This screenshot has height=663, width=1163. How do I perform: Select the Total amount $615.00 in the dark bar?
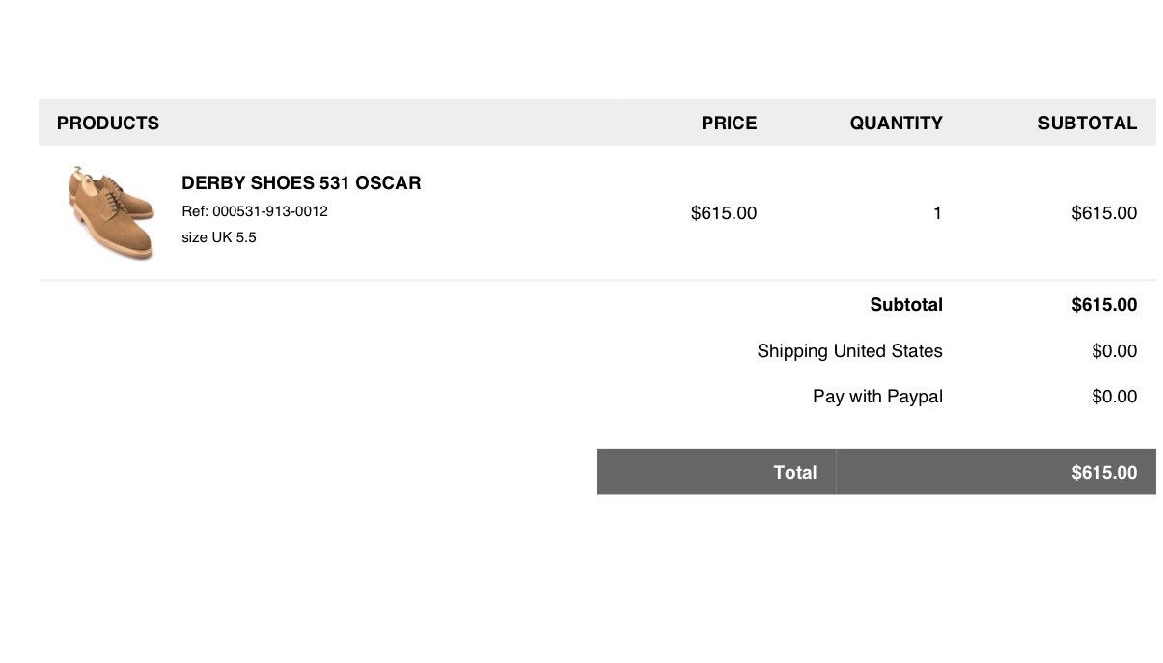(x=1104, y=473)
